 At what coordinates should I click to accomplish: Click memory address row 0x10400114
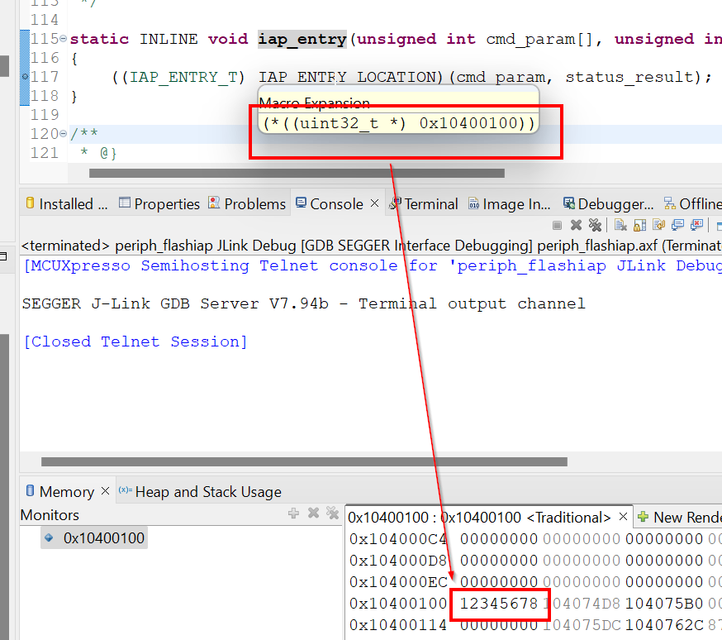[398, 625]
